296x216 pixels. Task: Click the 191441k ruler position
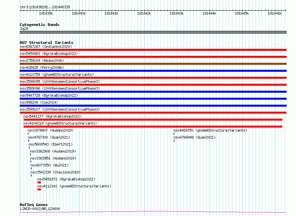click(111, 13)
